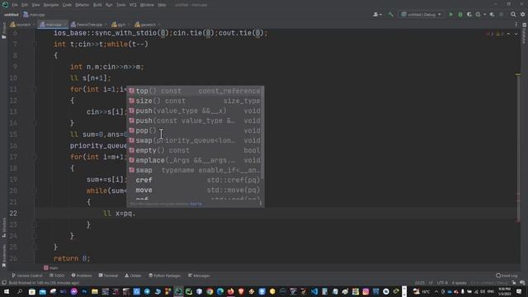
Task: Open the Code menu
Action: coord(67,5)
